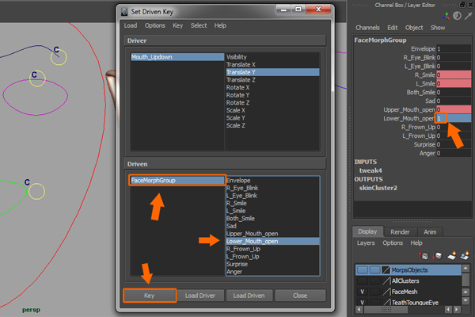
Task: Click the Key button
Action: [150, 296]
